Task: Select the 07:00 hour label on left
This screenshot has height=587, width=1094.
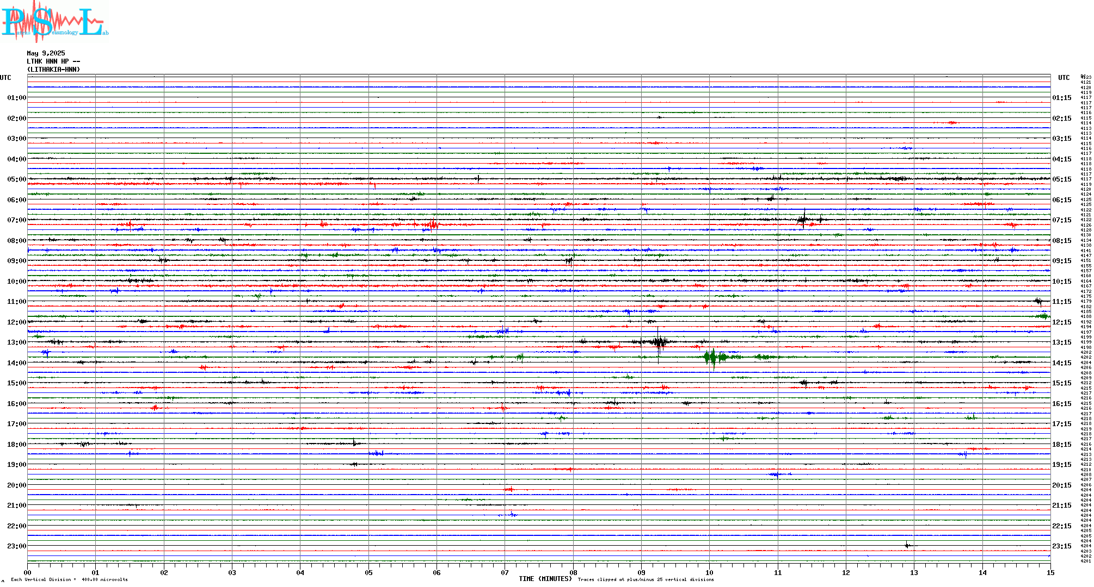Action: point(16,220)
